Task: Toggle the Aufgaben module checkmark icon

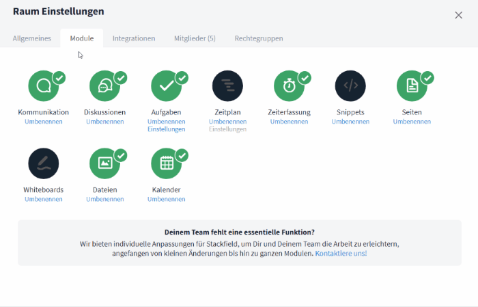Action: 167,86
